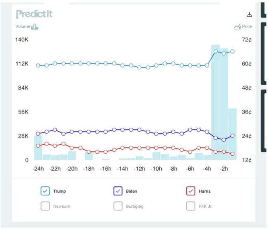The height and width of the screenshot is (229, 268).
Task: Click the volume bar at -24h
Action: click(38, 147)
